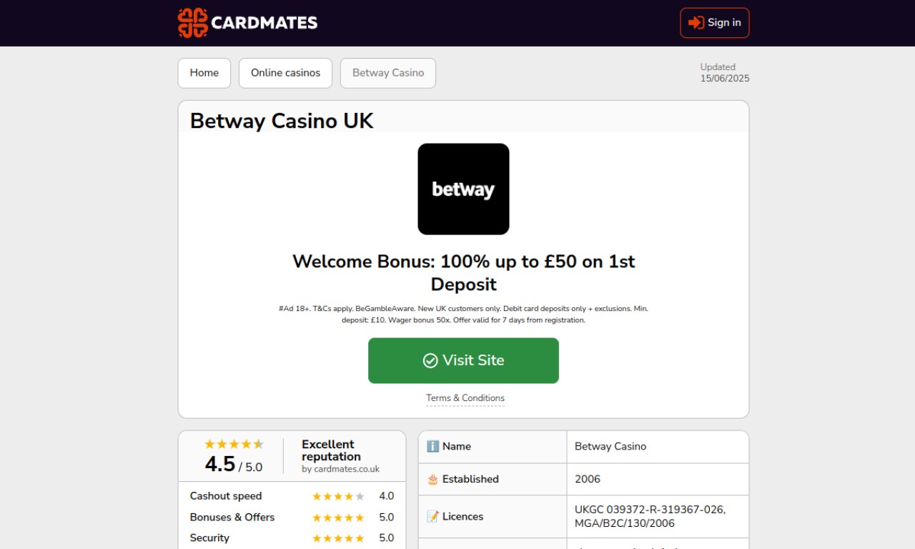Select the Betway Casino breadcrumb
The height and width of the screenshot is (549, 915).
[x=388, y=73]
